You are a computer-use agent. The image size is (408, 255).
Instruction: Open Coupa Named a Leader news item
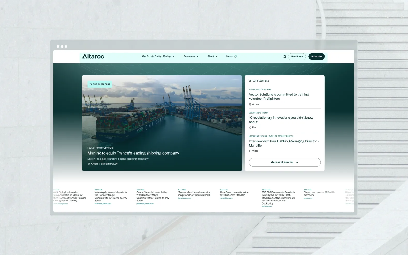[153, 197]
